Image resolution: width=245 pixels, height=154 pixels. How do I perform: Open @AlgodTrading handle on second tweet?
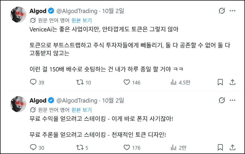(x=77, y=100)
